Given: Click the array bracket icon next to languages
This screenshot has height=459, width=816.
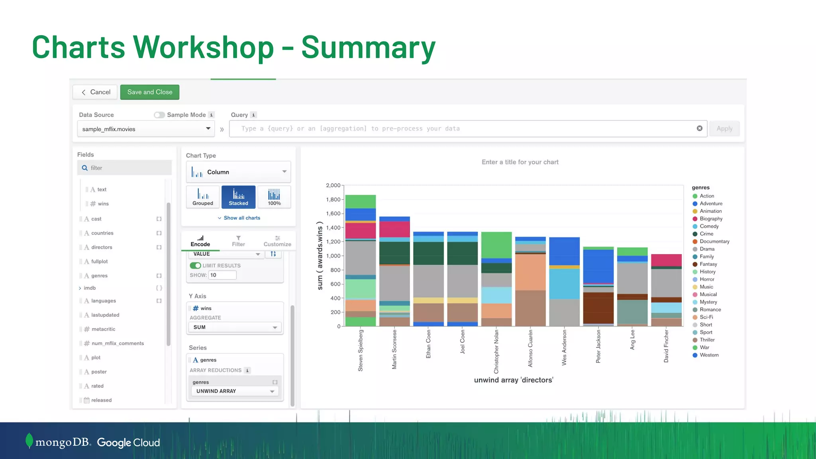Looking at the screenshot, I should tap(159, 301).
